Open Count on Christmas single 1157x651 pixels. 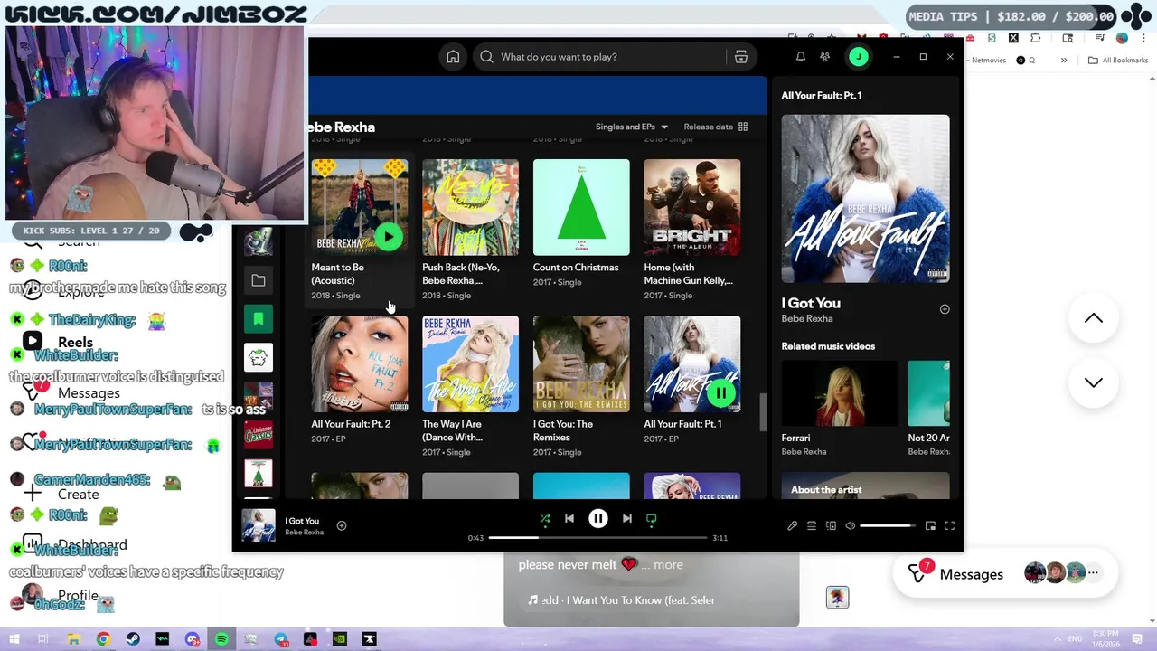(x=576, y=268)
